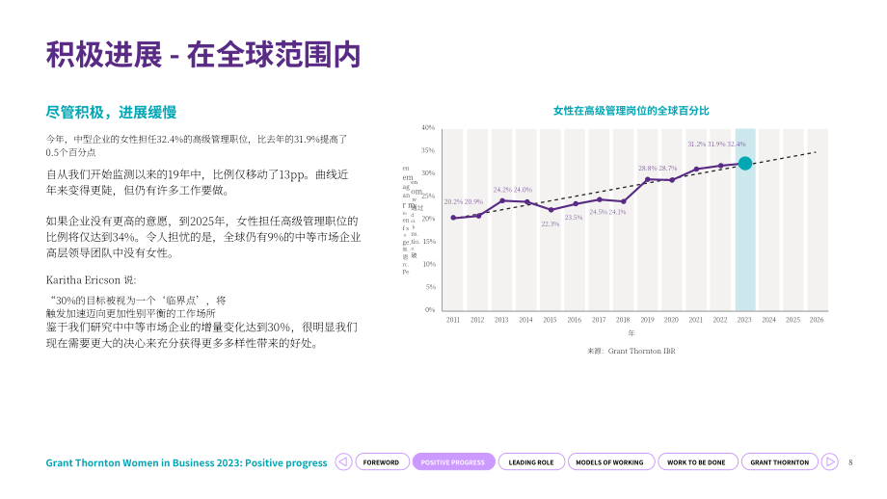
Task: Click y-axis label 15%
Action: 429,241
